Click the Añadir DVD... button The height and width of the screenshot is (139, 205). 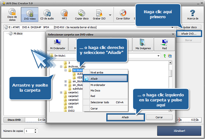pos(189,34)
